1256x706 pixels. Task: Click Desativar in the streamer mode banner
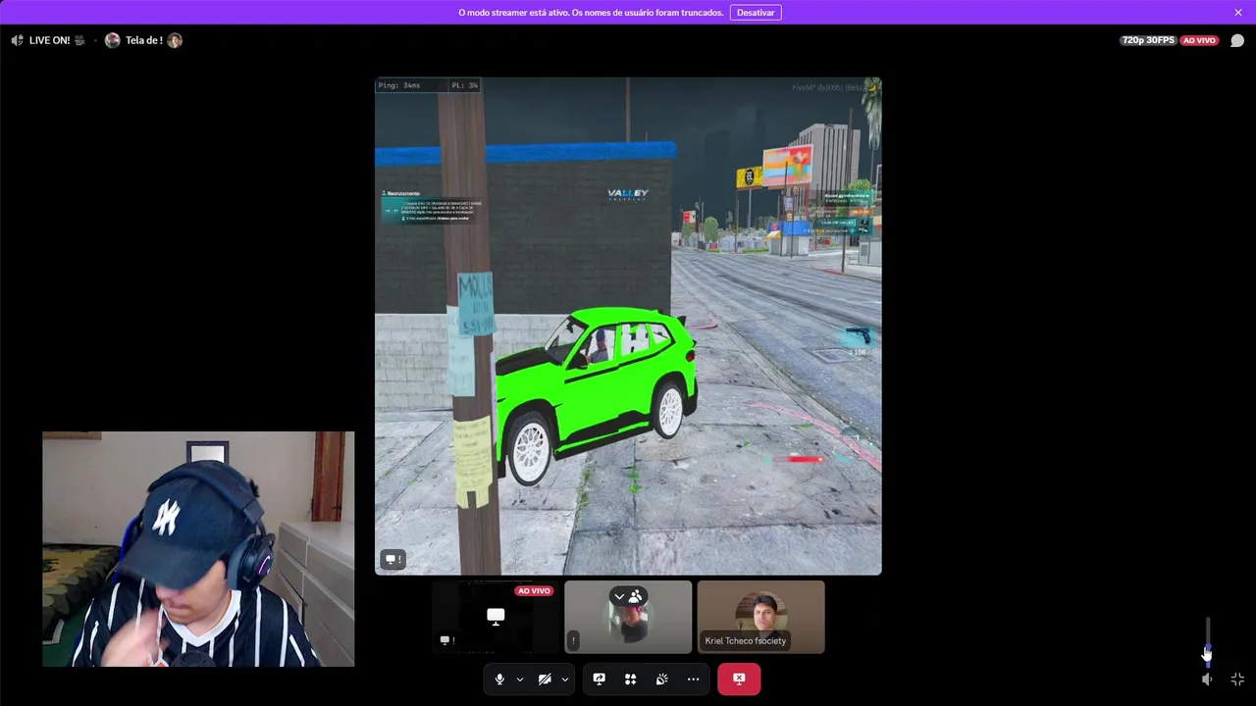(756, 13)
